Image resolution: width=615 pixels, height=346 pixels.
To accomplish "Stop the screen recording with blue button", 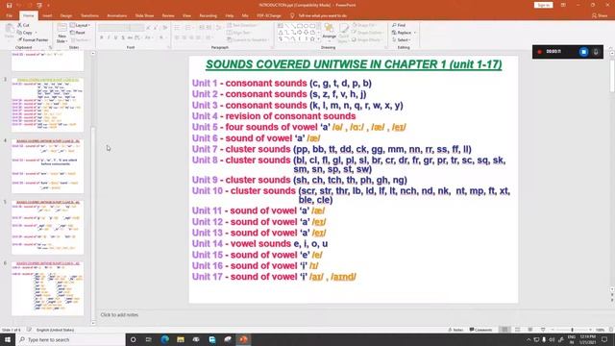I will [583, 52].
